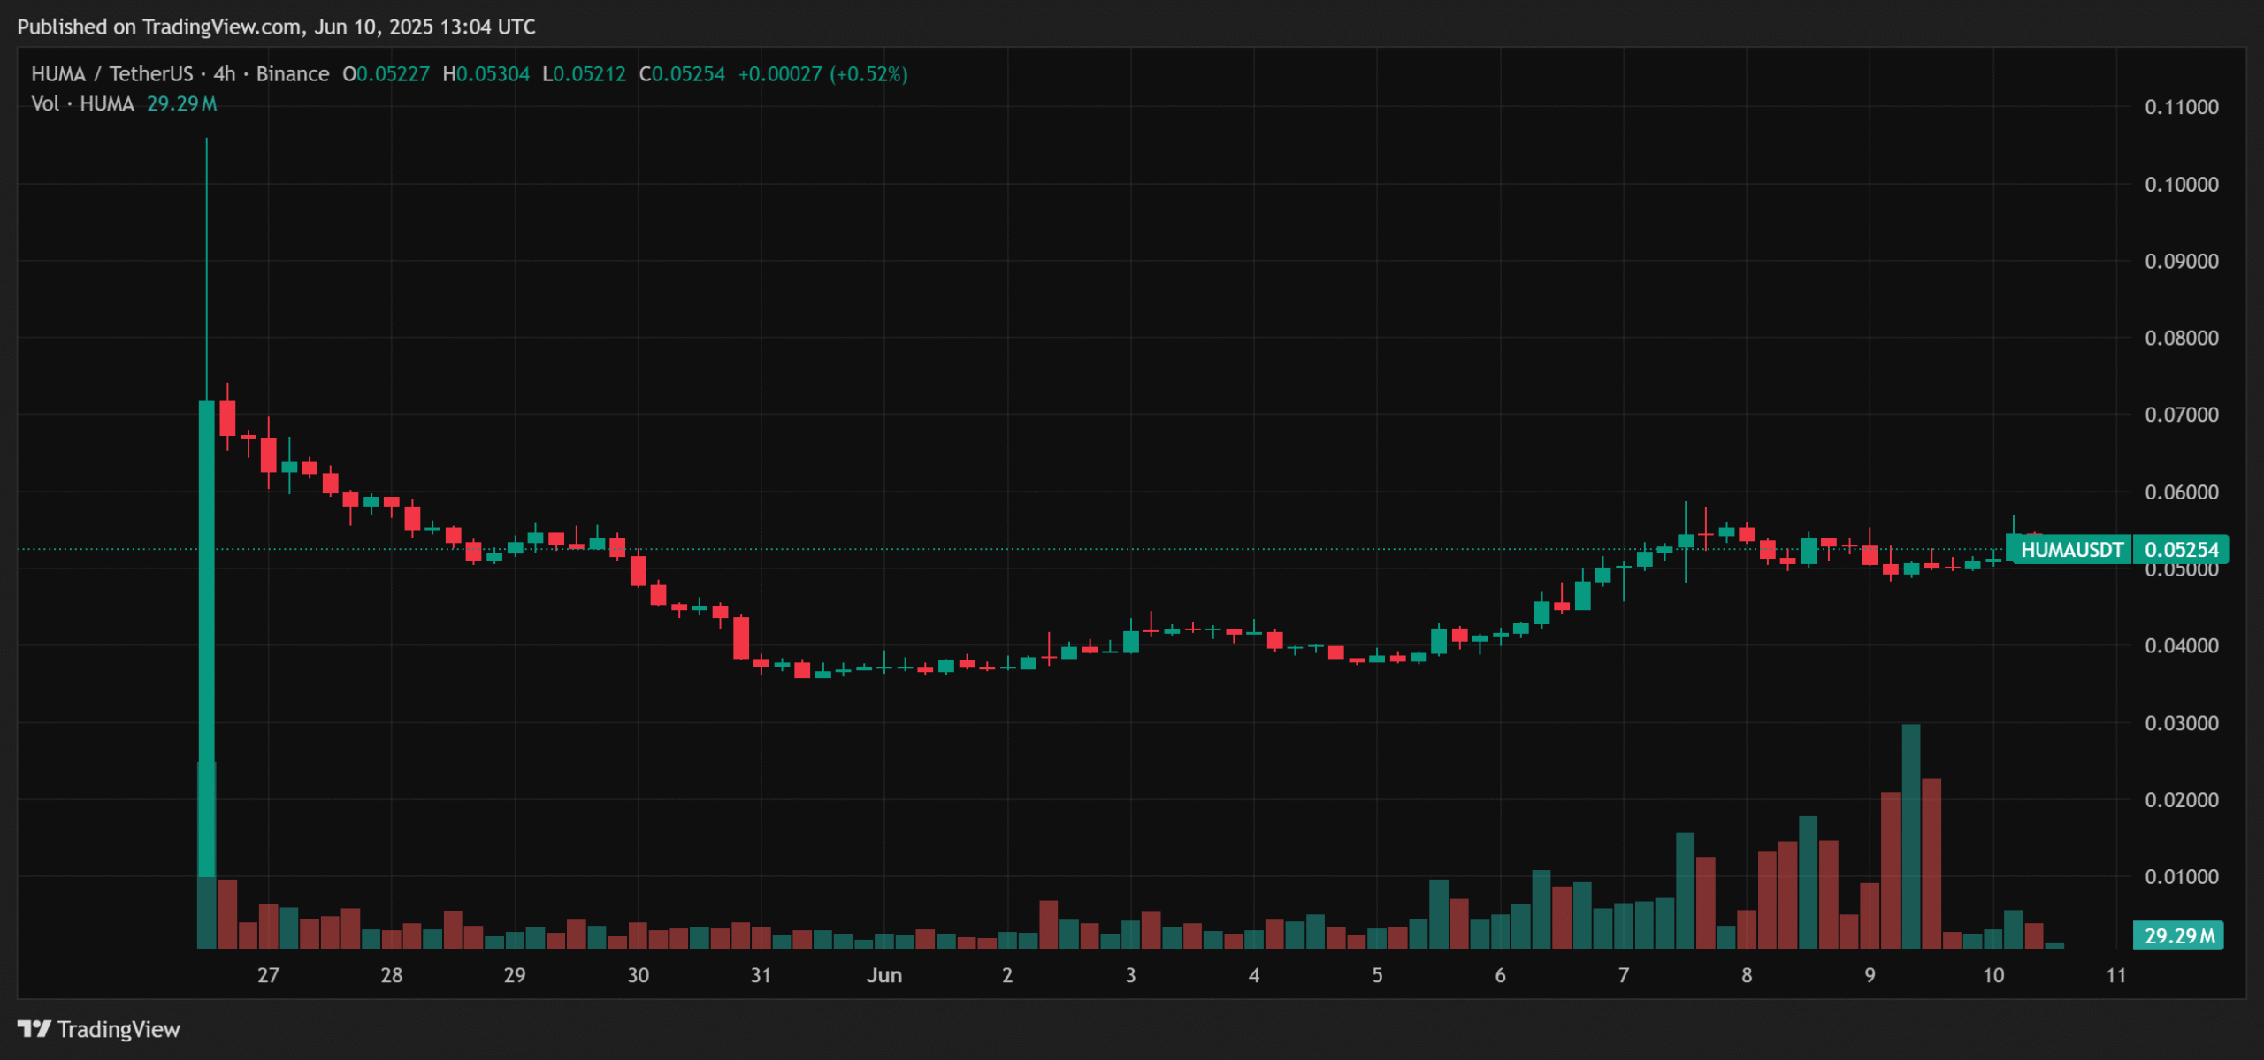Click the TradingView logo icon

coord(34,1029)
